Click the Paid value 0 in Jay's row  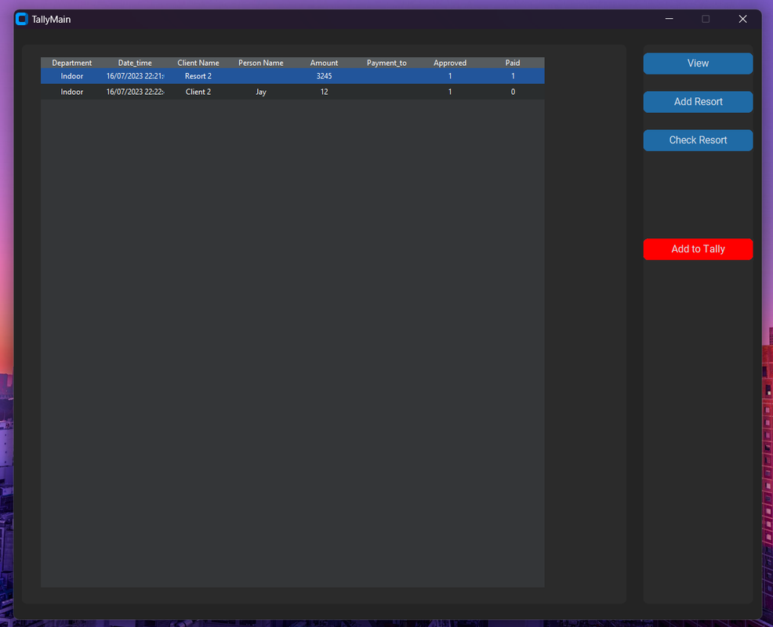513,92
